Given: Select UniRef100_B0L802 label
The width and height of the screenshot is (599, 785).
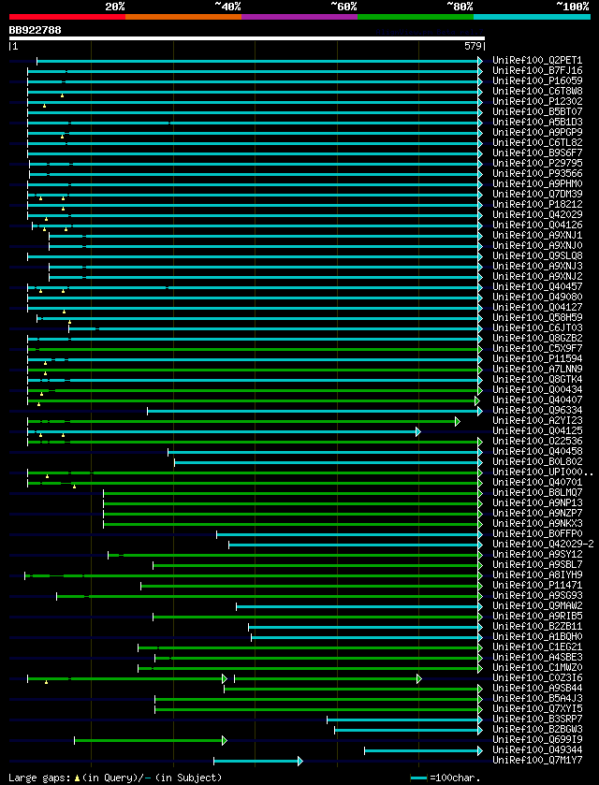Looking at the screenshot, I should (x=537, y=460).
